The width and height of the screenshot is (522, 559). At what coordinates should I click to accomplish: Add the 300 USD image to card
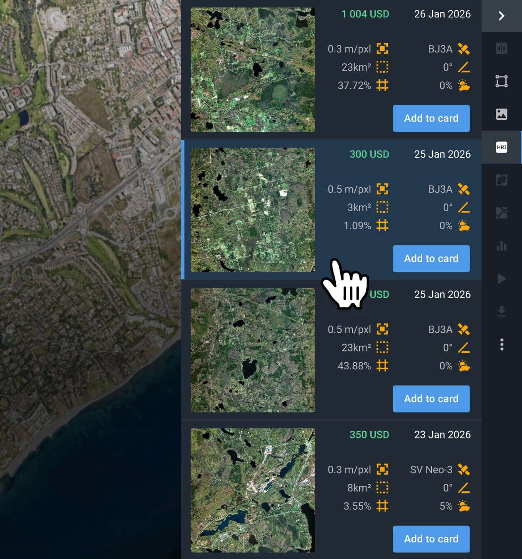(x=431, y=259)
